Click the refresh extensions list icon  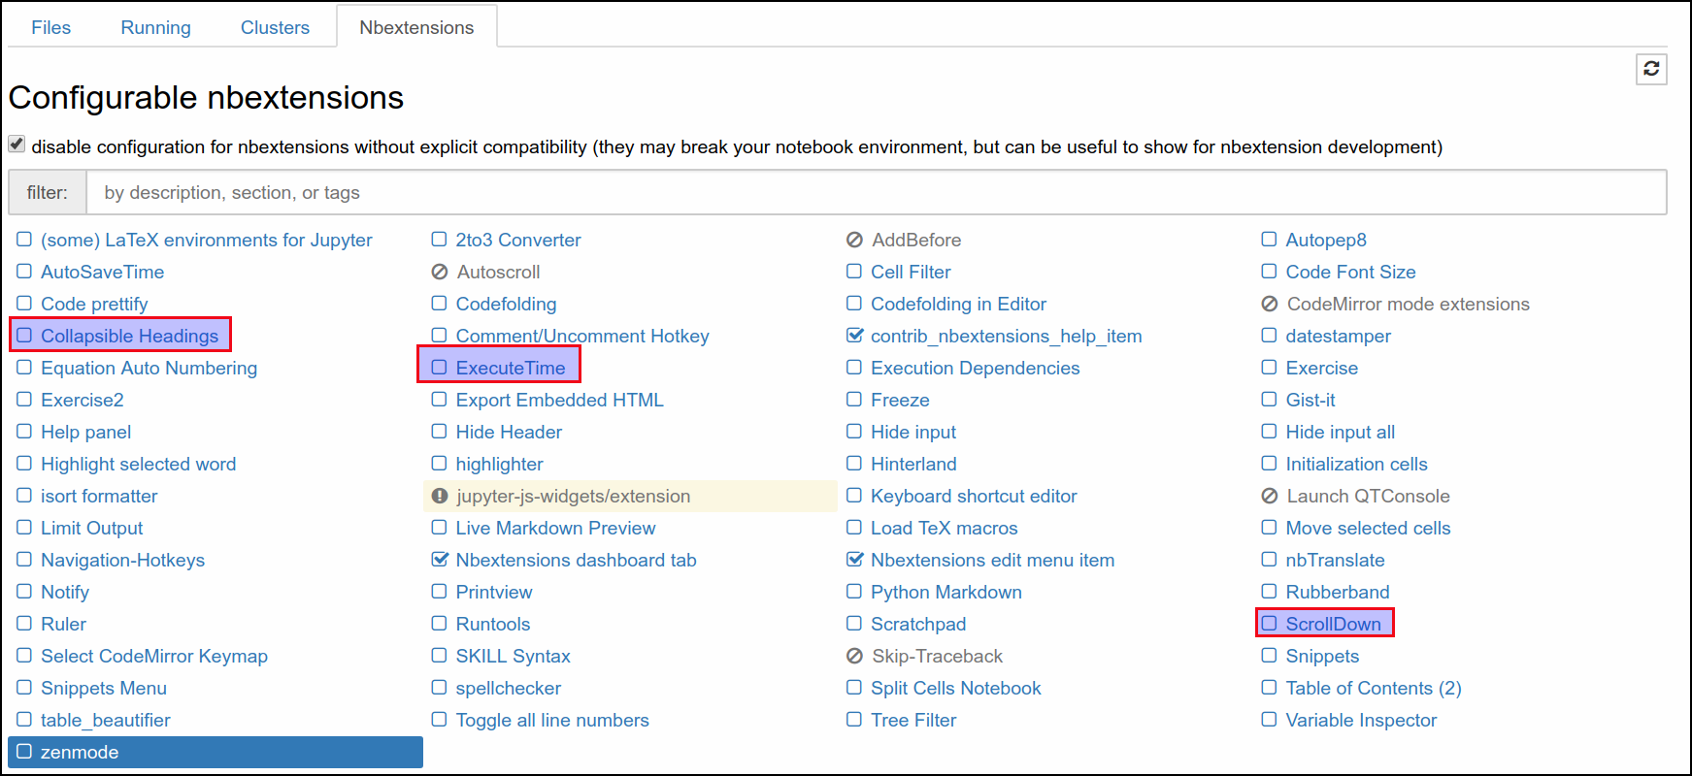[x=1651, y=69]
